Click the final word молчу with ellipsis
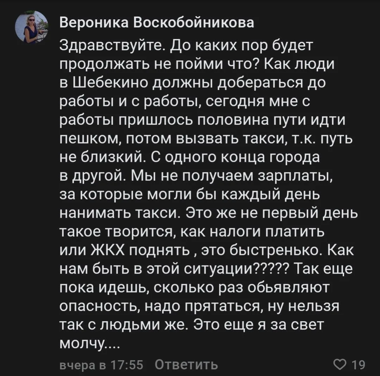 tap(90, 344)
